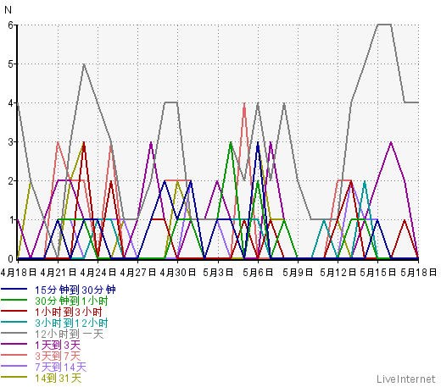This screenshot has height=387, width=441.
Task: Select the 3天到7天 legend label
Action: point(58,356)
